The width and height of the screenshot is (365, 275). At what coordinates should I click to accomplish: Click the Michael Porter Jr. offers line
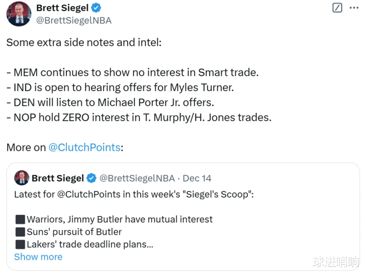point(110,103)
